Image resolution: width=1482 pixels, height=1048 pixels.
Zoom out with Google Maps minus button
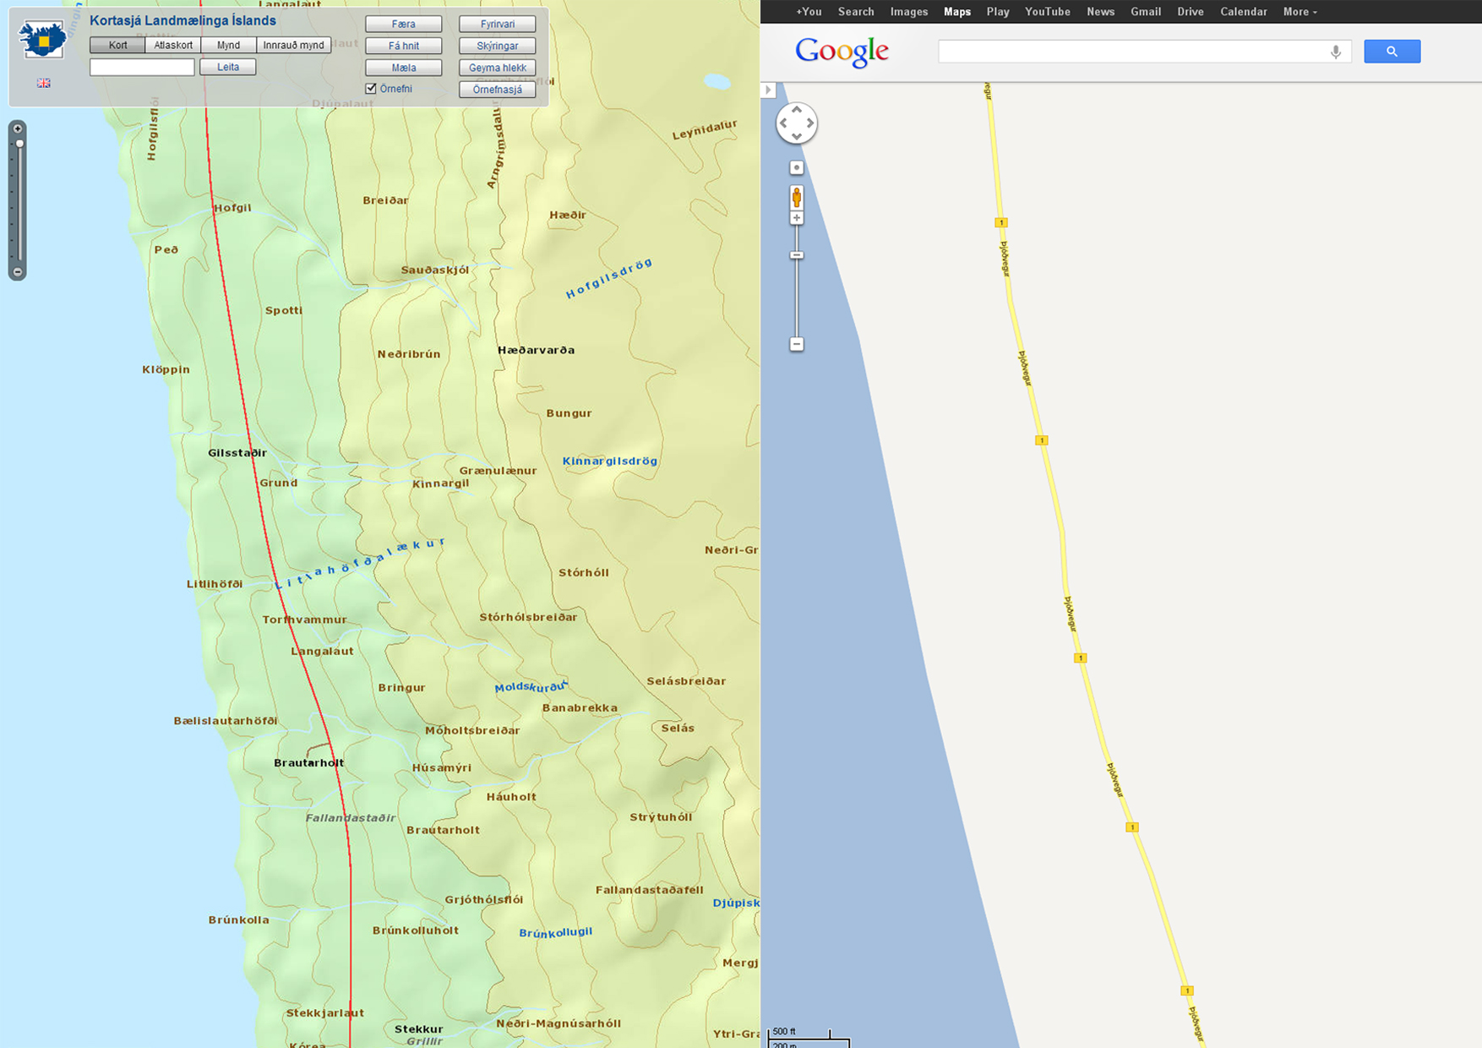[x=796, y=344]
